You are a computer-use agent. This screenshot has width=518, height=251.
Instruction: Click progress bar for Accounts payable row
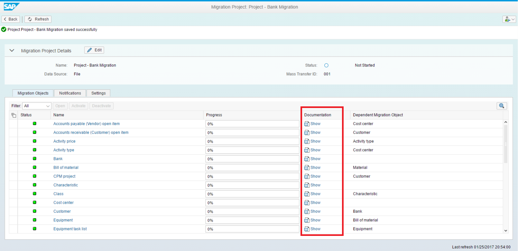click(x=252, y=124)
